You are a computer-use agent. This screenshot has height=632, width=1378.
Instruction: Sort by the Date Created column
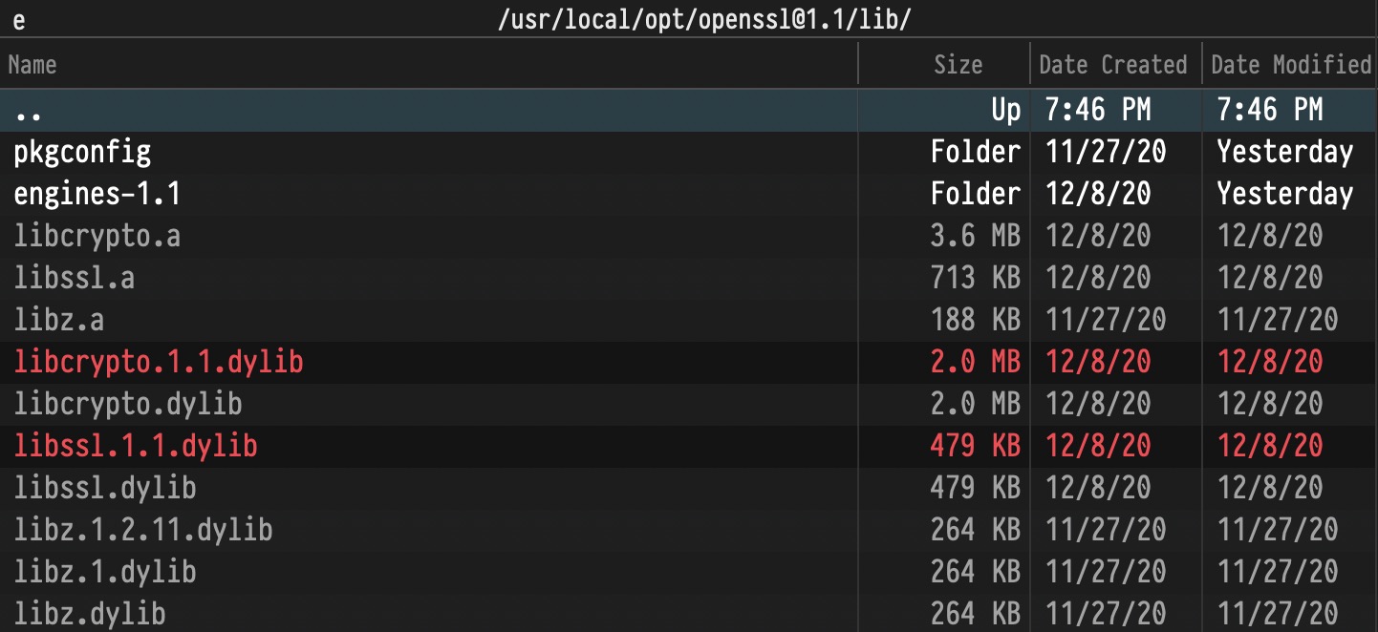tap(1112, 64)
